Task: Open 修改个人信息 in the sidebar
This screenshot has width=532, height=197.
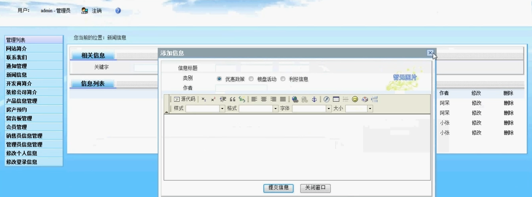Action: coord(34,153)
